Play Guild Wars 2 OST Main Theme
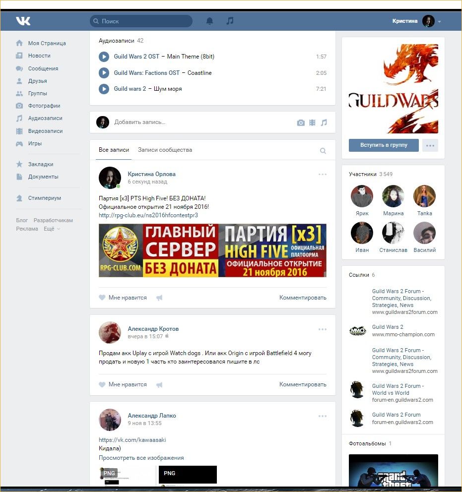 coord(104,57)
